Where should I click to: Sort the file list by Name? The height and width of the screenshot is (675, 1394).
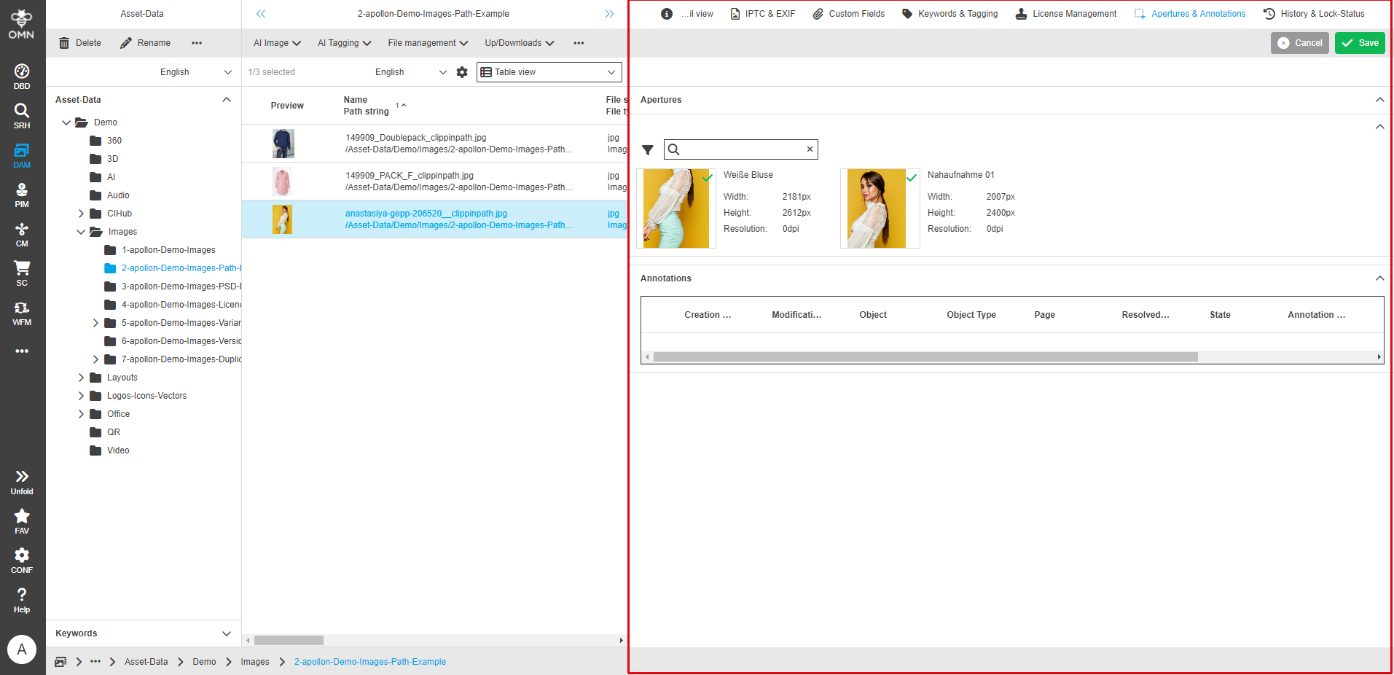tap(356, 100)
